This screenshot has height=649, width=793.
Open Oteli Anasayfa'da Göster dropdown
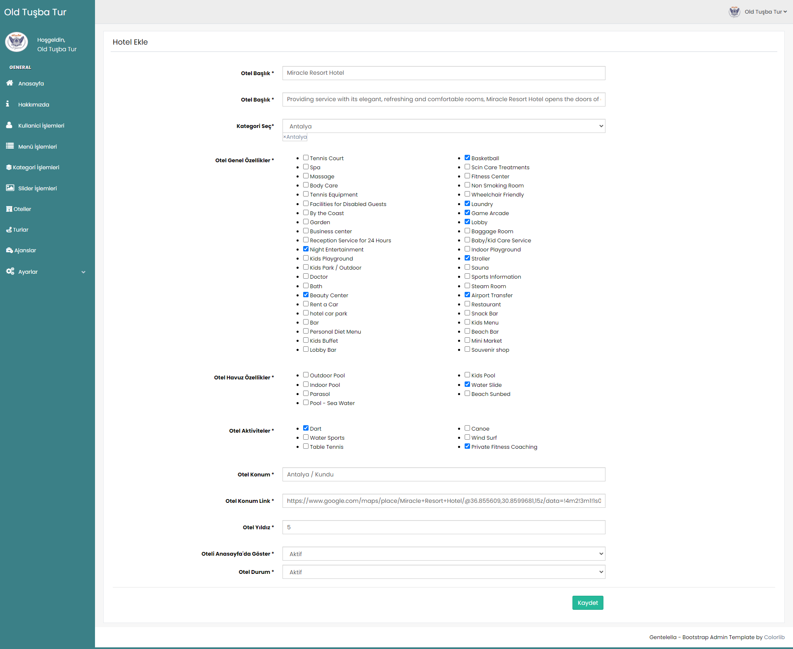pyautogui.click(x=444, y=554)
